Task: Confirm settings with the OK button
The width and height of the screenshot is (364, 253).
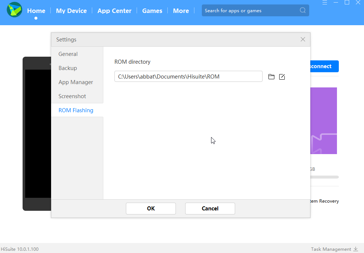Action: click(151, 209)
